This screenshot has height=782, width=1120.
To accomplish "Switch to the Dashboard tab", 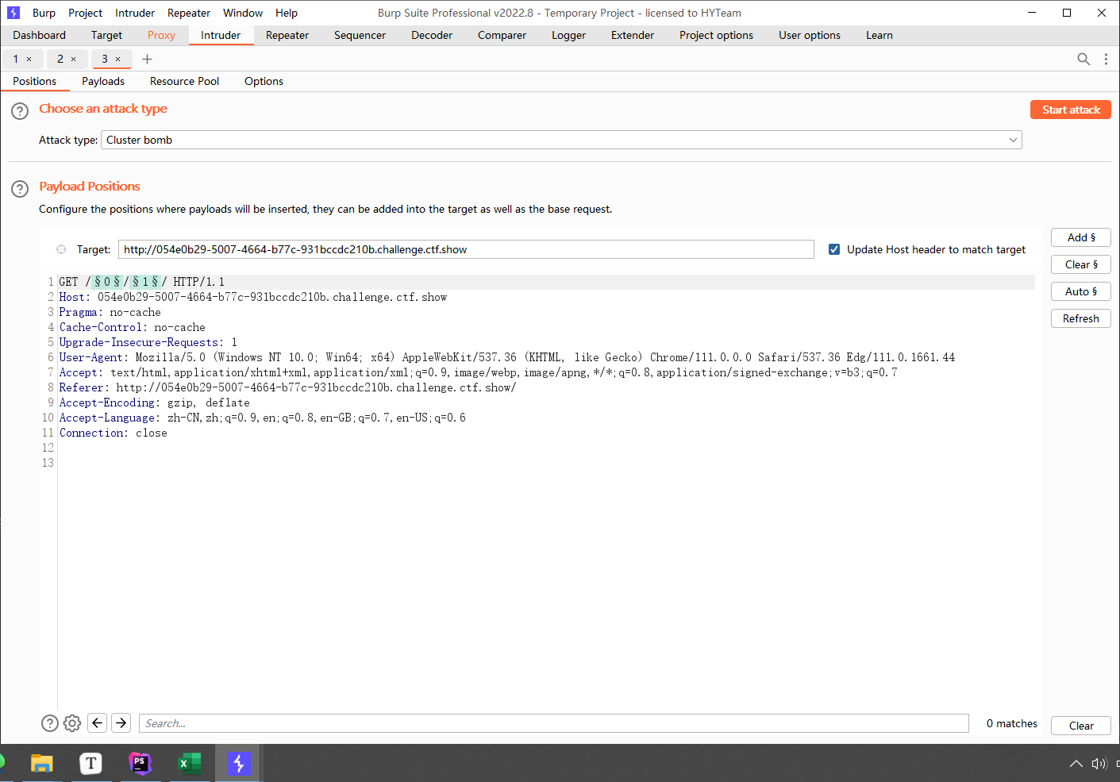I will coord(40,35).
